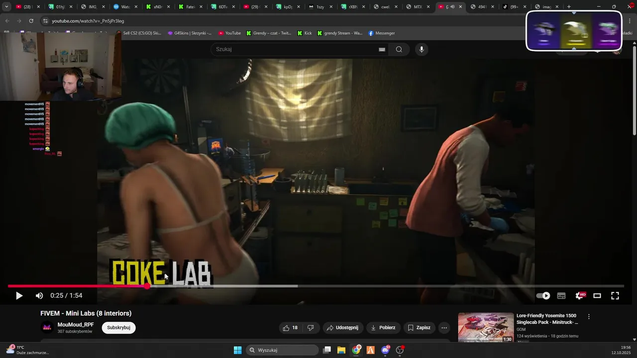Click the Szukaj search field
This screenshot has width=637, height=358.
(x=294, y=49)
